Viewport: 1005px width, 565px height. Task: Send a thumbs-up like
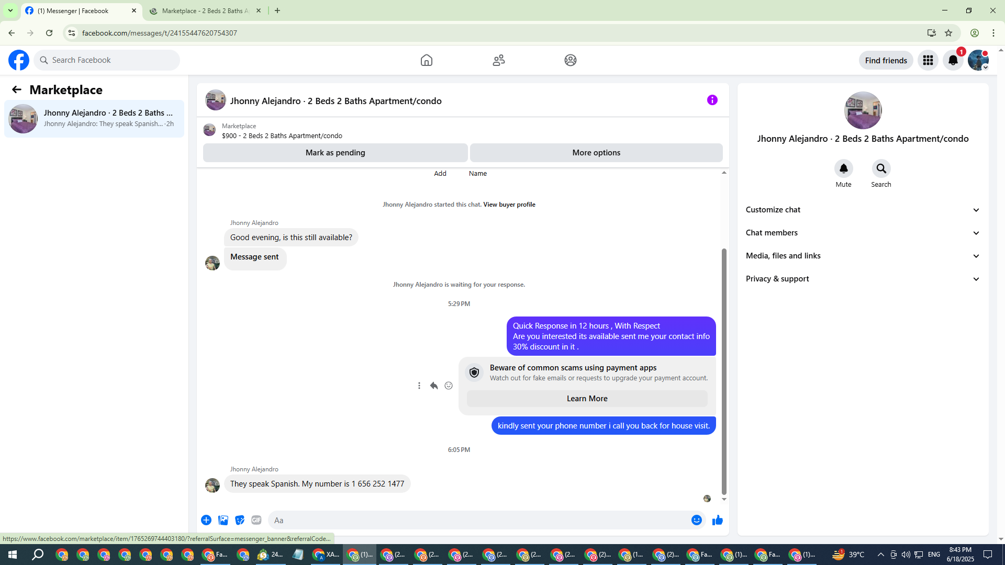click(718, 520)
